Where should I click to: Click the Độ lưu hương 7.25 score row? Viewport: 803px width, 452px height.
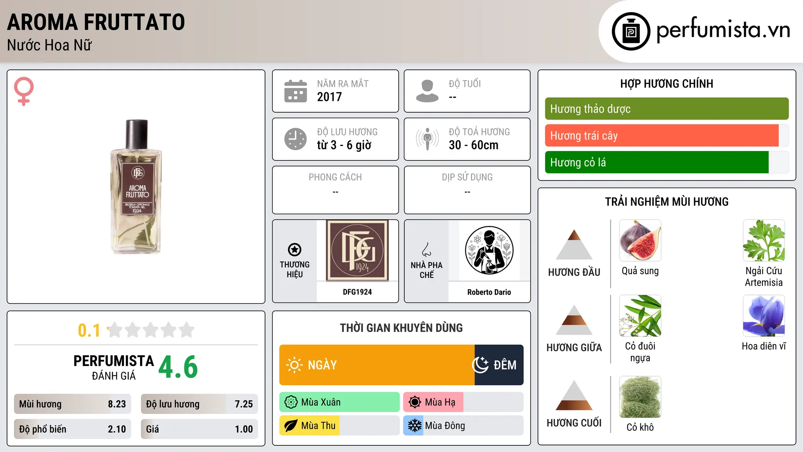[x=200, y=404]
